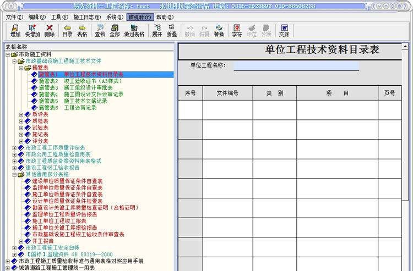The width and height of the screenshot is (413, 271).
Task: Collapse the 施管表 folder node
Action: (x=21, y=68)
